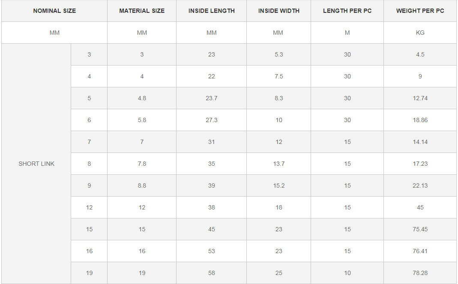Select the weight cell reading 18.86
Screen dimensions: 458x284
click(x=420, y=120)
